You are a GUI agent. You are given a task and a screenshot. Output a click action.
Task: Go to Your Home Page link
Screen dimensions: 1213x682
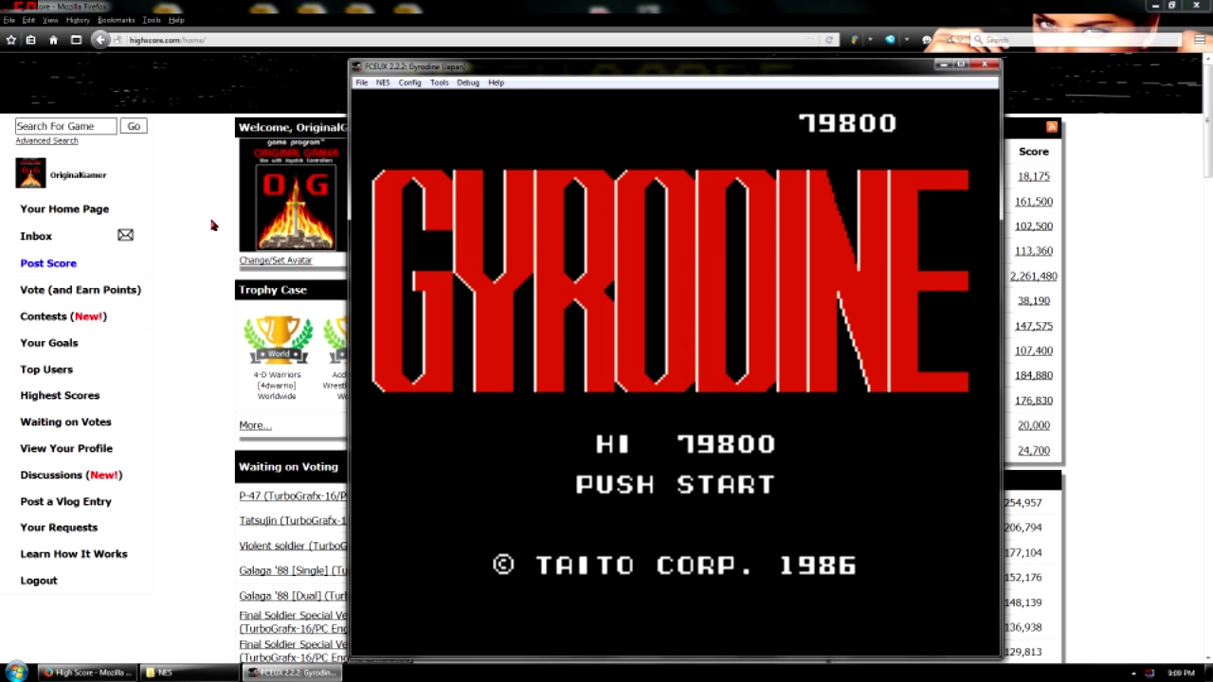(64, 208)
